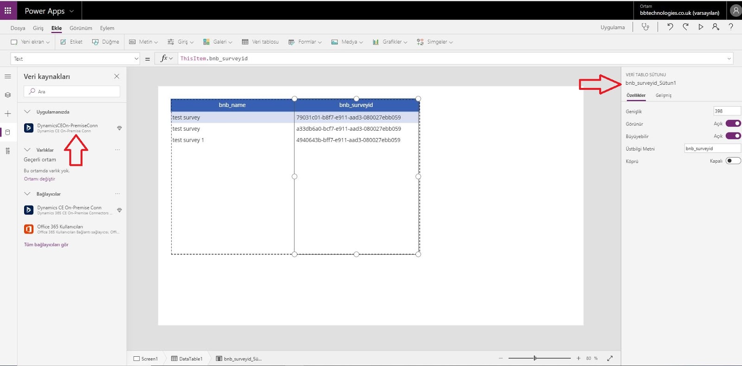Insert a Veri tablosu data table
Screen dimensions: 742x366
point(260,42)
